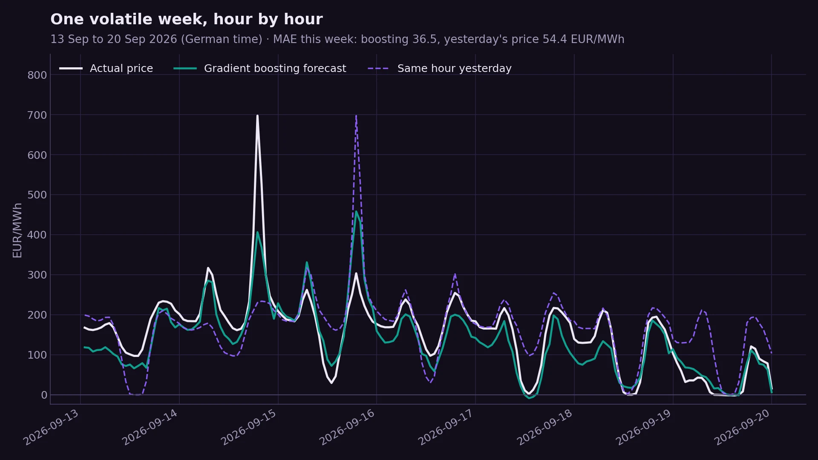Screen dimensions: 818x460
Task: Click the chart title 'One volatile week, hour by hour'
Action: tap(187, 20)
